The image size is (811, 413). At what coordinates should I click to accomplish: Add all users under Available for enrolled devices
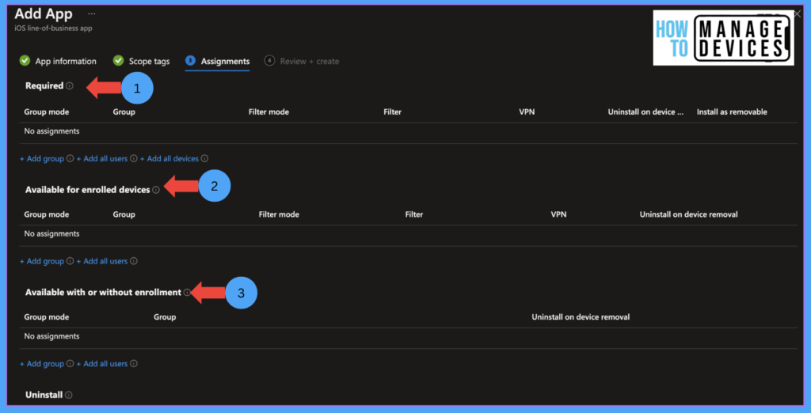[x=102, y=261]
